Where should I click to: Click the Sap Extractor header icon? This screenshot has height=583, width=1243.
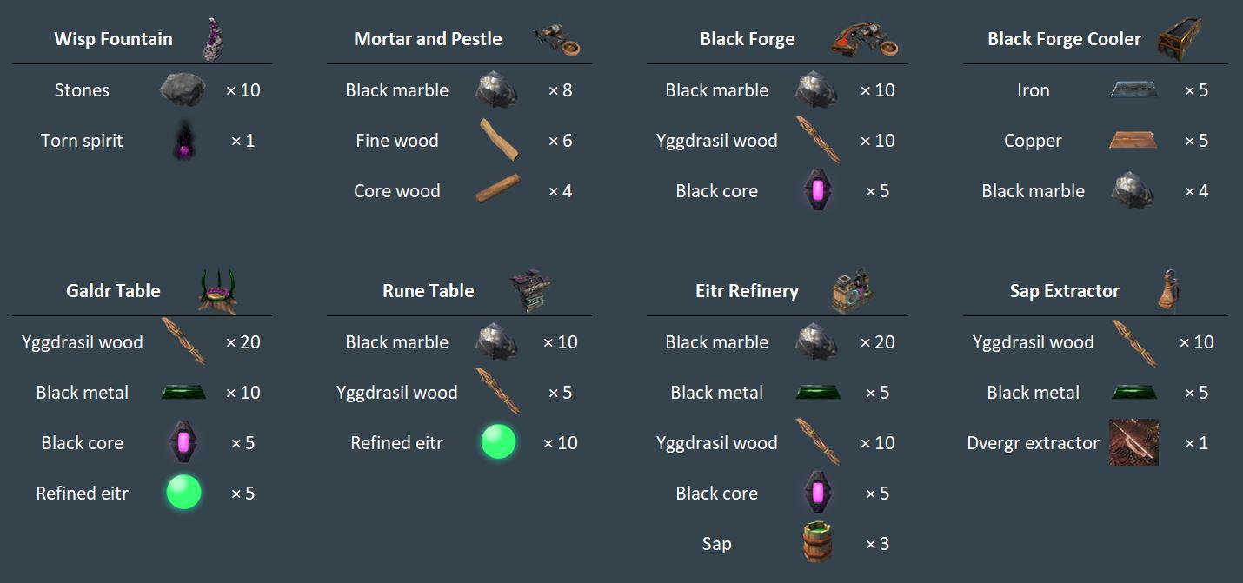[x=1167, y=290]
